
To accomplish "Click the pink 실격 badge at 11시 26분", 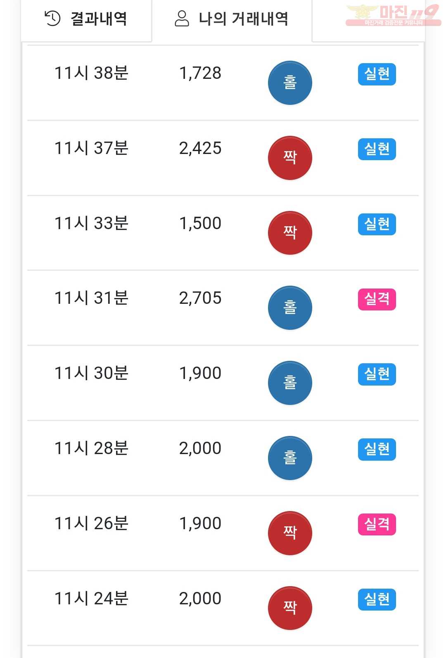I will [377, 524].
